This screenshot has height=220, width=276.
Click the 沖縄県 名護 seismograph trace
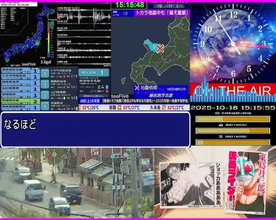coord(84,64)
